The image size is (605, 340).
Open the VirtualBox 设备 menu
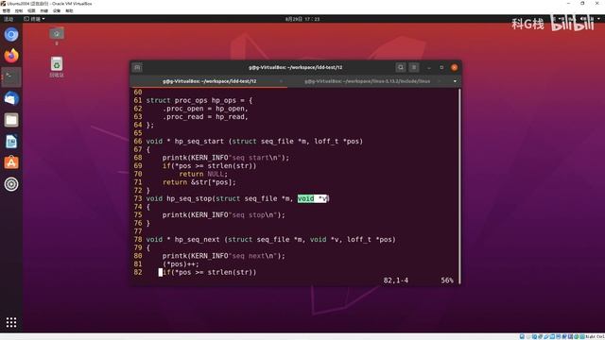point(57,10)
